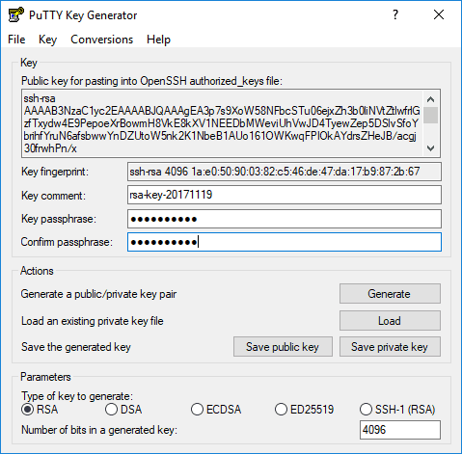462x454 pixels.
Task: Click the context help question mark icon
Action: (x=395, y=14)
